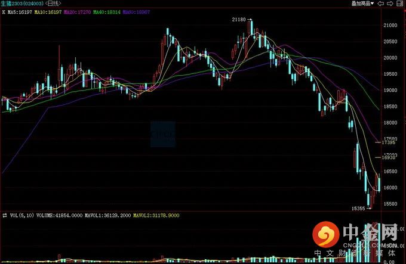The width and height of the screenshot is (406, 264).
Task: Open the 叠加商品 overlay dropdown
Action: (362, 4)
